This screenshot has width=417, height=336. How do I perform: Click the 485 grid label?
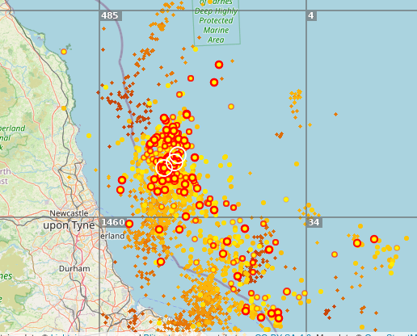click(111, 15)
